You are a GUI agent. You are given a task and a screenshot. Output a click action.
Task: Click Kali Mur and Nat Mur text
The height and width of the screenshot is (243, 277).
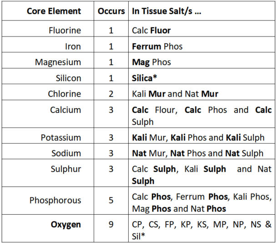[x=175, y=94]
